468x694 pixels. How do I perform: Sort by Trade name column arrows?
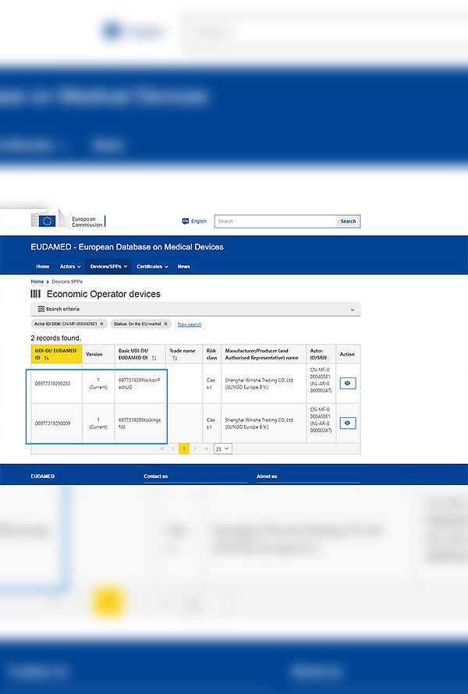[175, 358]
